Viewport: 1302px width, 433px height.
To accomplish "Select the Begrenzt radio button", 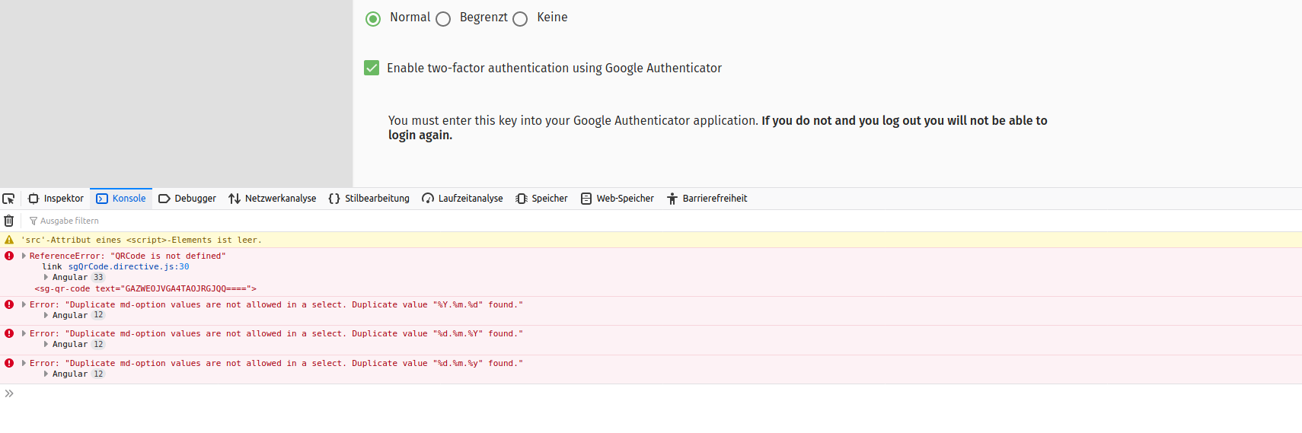I will click(443, 19).
